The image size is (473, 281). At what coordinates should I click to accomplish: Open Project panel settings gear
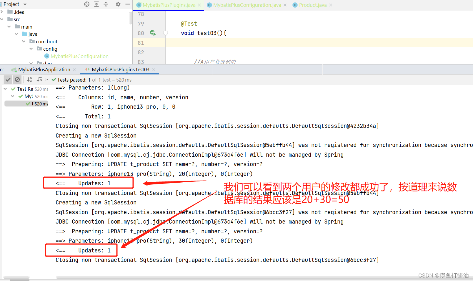[118, 4]
